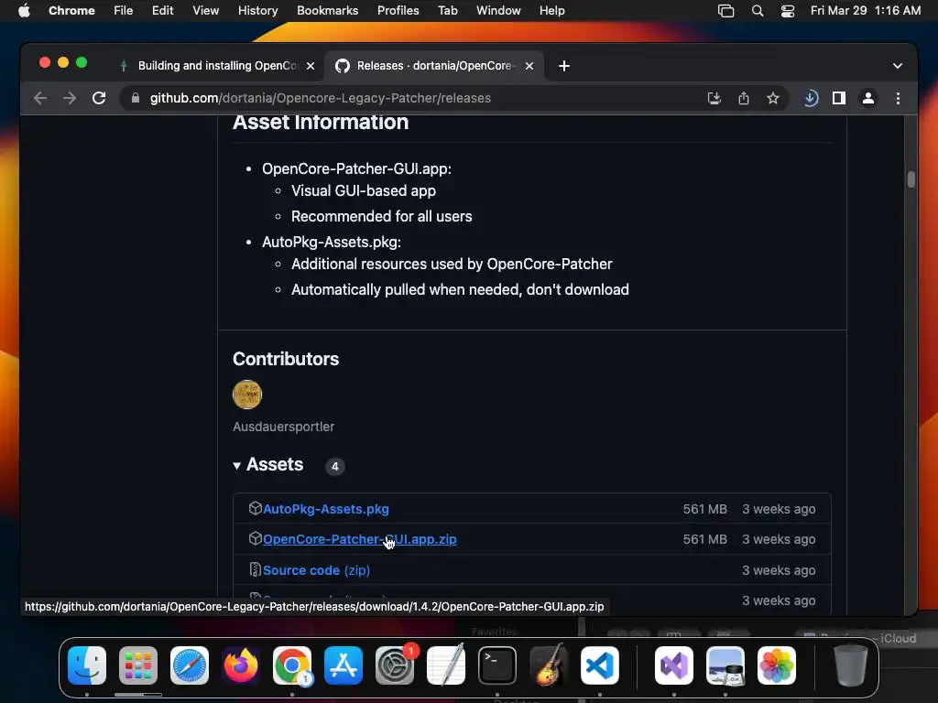The image size is (938, 703).
Task: Close the Releases dortania tab
Action: [529, 66]
